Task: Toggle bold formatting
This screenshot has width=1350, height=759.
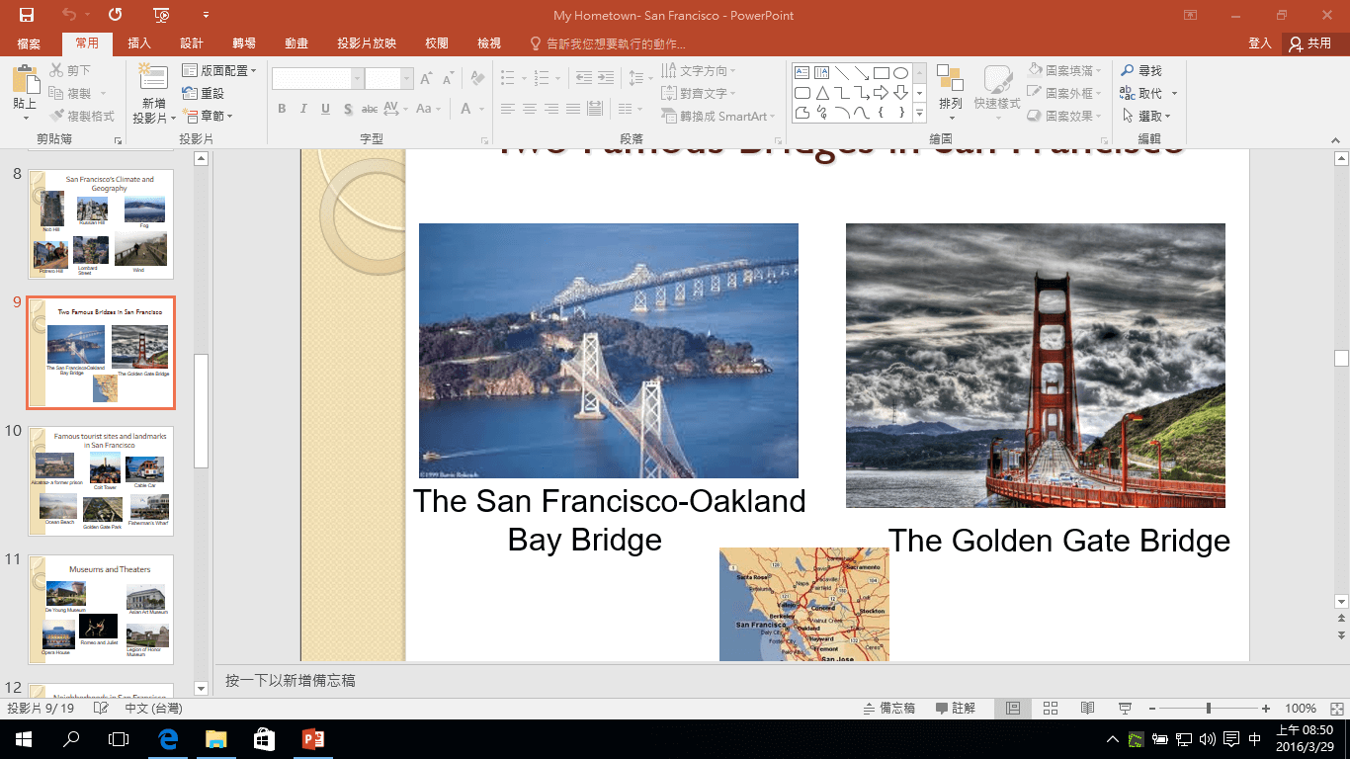Action: pos(282,109)
